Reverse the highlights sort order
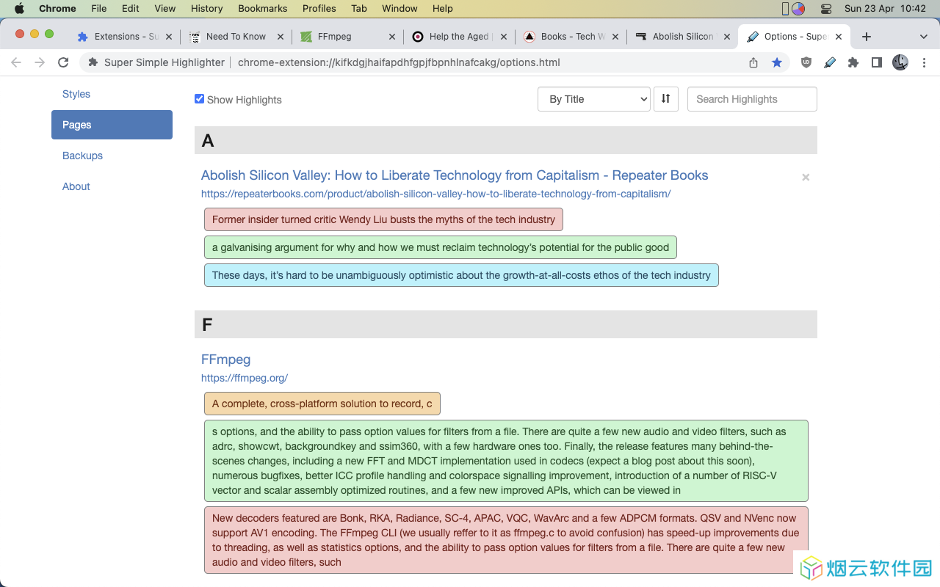 pos(666,99)
